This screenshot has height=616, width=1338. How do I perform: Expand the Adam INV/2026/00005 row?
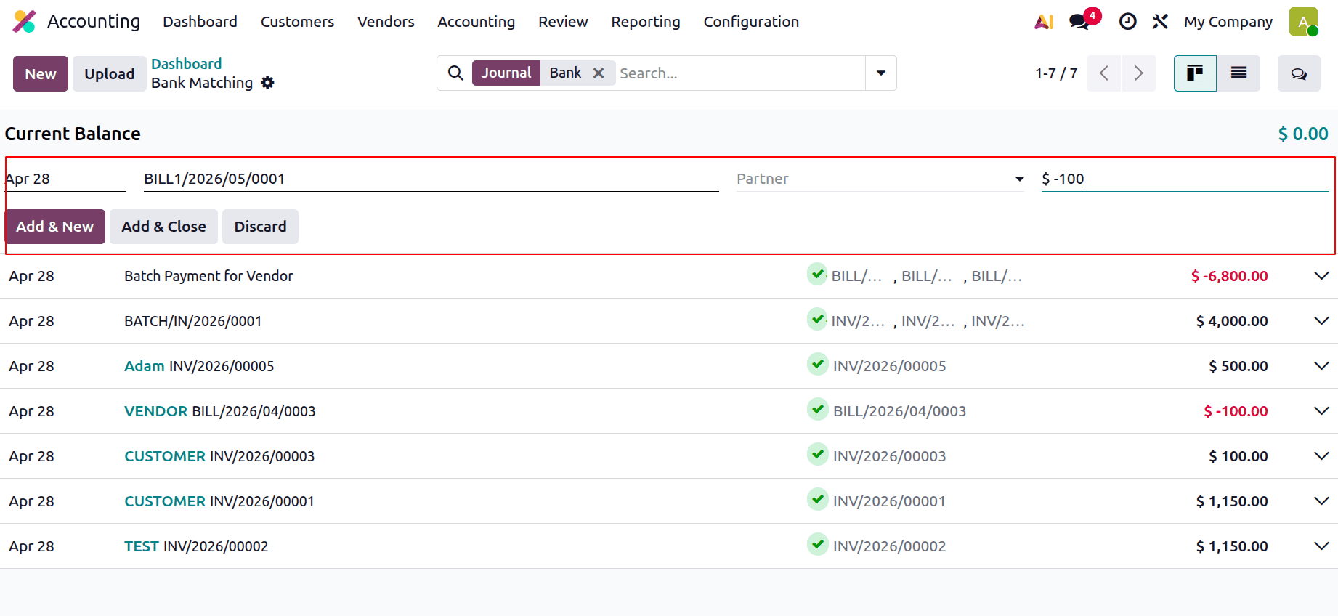1321,366
